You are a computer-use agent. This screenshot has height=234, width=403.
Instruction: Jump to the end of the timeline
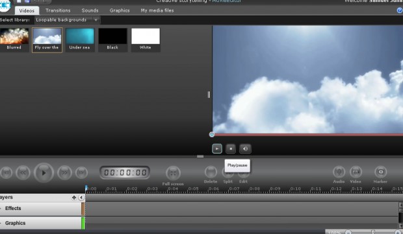(x=81, y=172)
